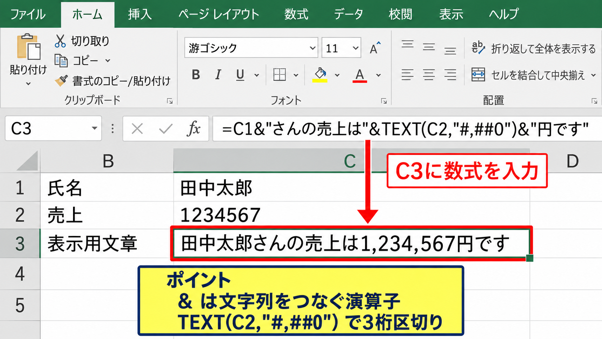Toggle wrap text (折り返して全体を表示する)
Screen dimensions: 602x339
pyautogui.click(x=534, y=48)
